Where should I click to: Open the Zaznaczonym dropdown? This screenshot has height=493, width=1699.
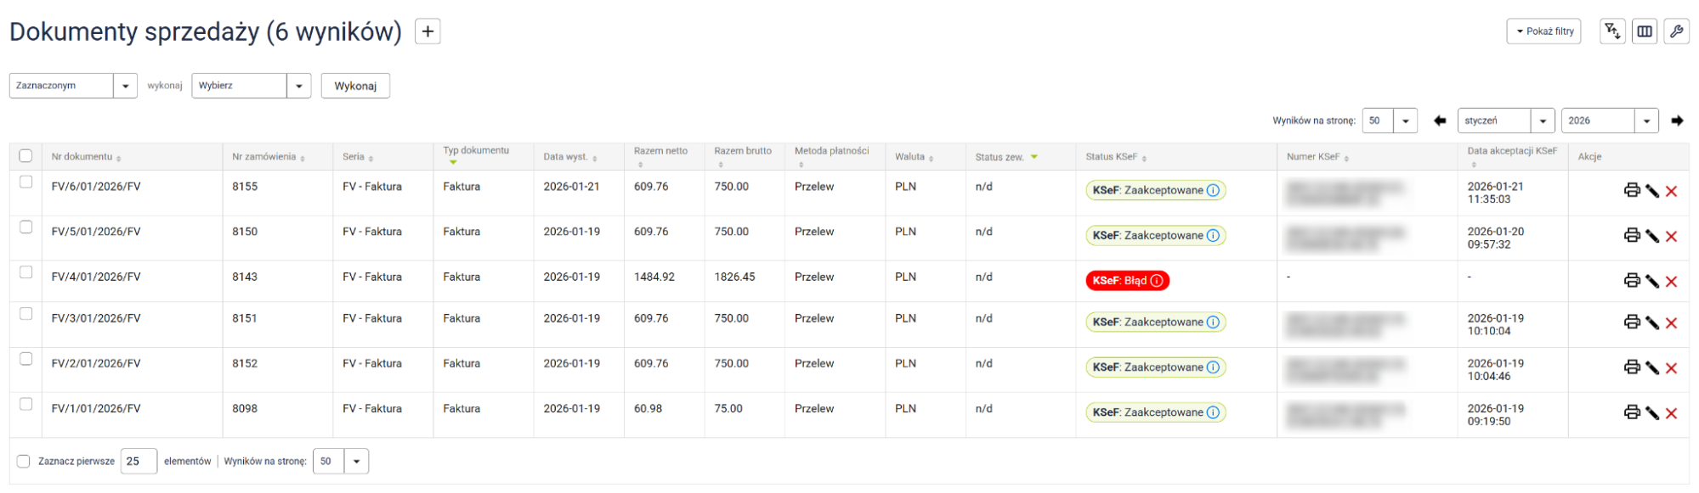click(73, 86)
